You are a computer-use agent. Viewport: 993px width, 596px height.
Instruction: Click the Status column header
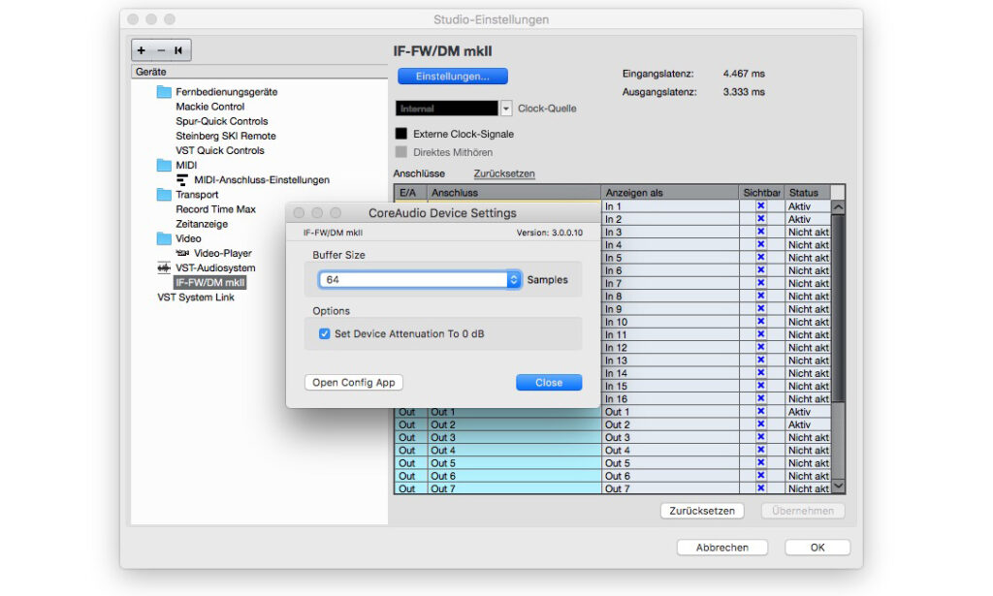[808, 192]
